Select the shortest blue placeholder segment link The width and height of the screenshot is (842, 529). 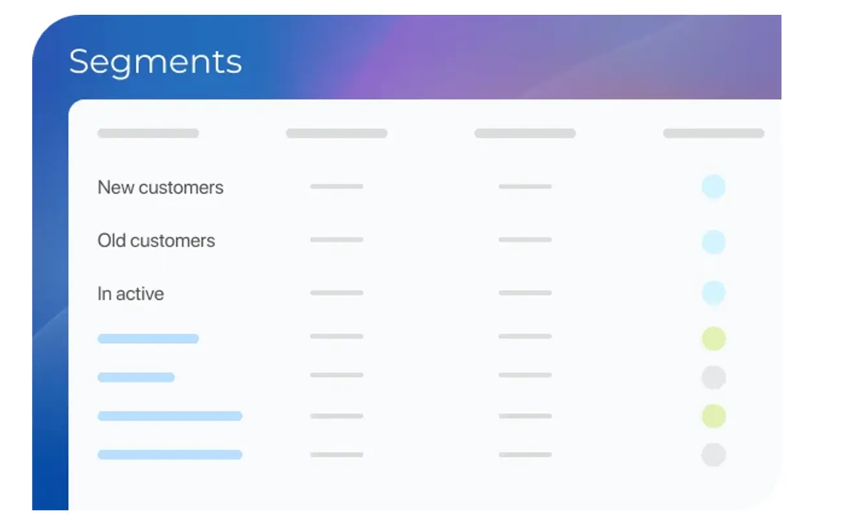136,377
